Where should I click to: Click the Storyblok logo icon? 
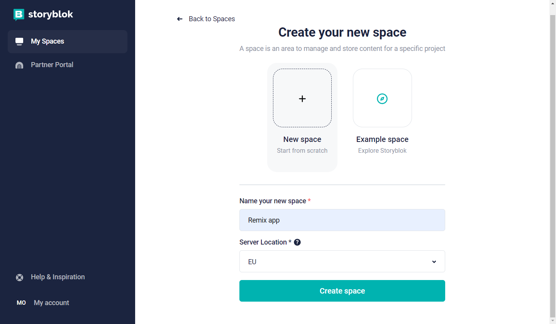(19, 15)
